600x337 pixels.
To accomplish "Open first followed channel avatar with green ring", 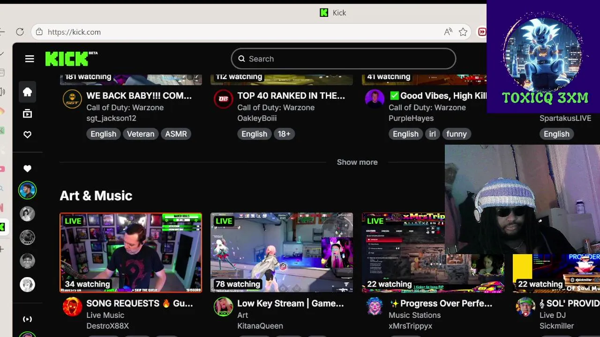I will pyautogui.click(x=27, y=190).
